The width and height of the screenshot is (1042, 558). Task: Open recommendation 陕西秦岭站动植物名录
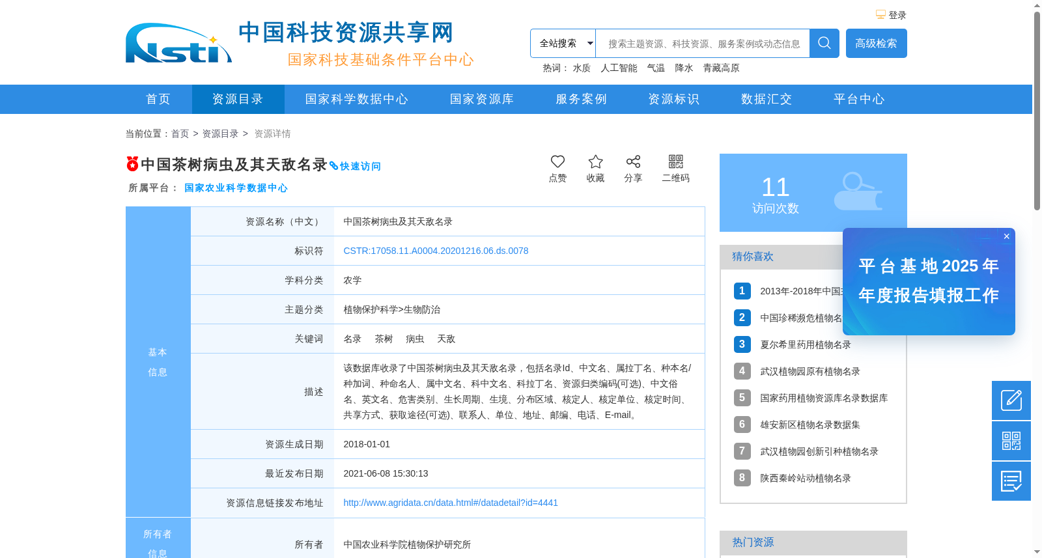(806, 478)
